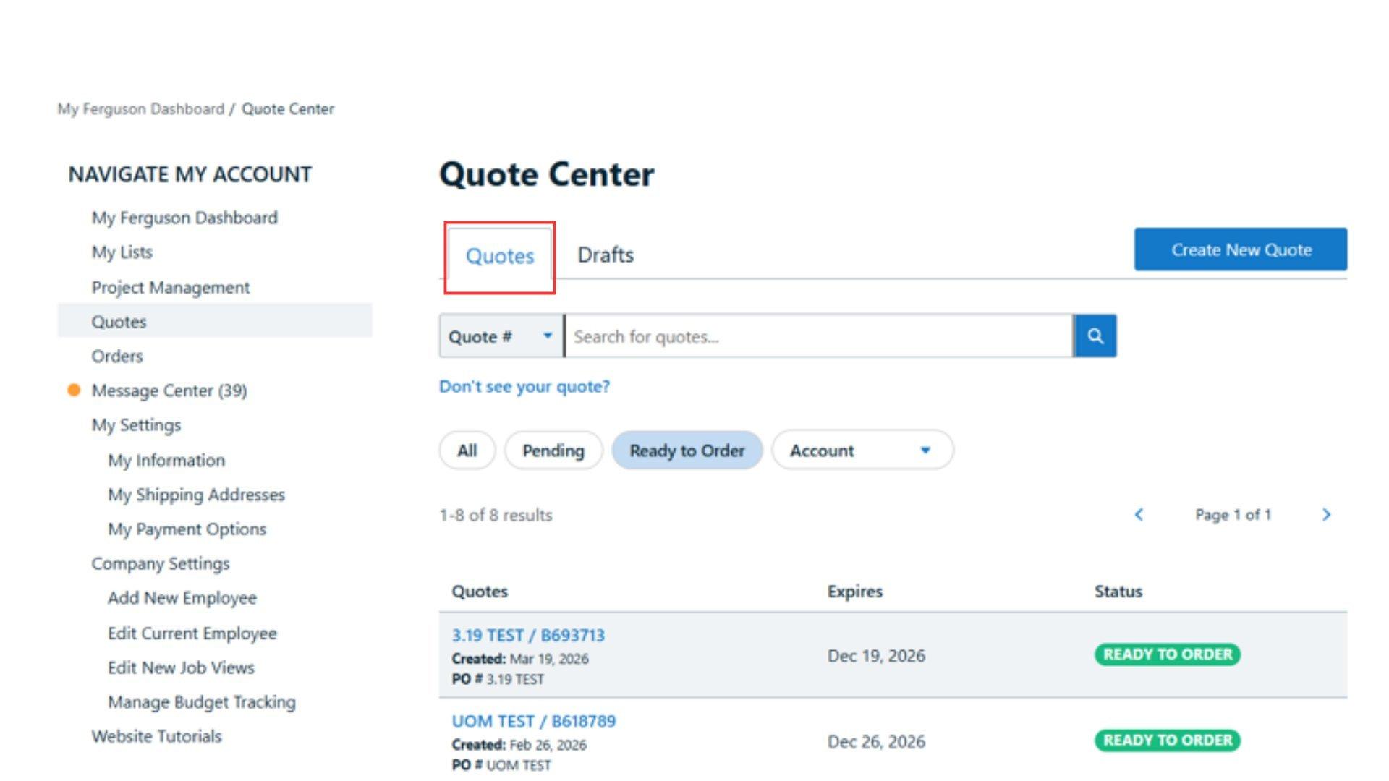Open quote 3.19 TEST / B693713
The image size is (1389, 781).
pos(528,636)
